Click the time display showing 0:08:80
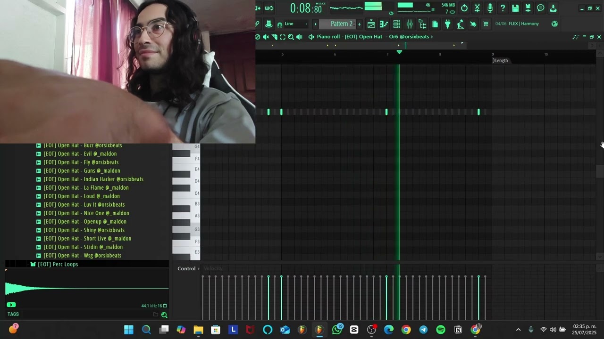Image resolution: width=604 pixels, height=339 pixels. click(306, 8)
